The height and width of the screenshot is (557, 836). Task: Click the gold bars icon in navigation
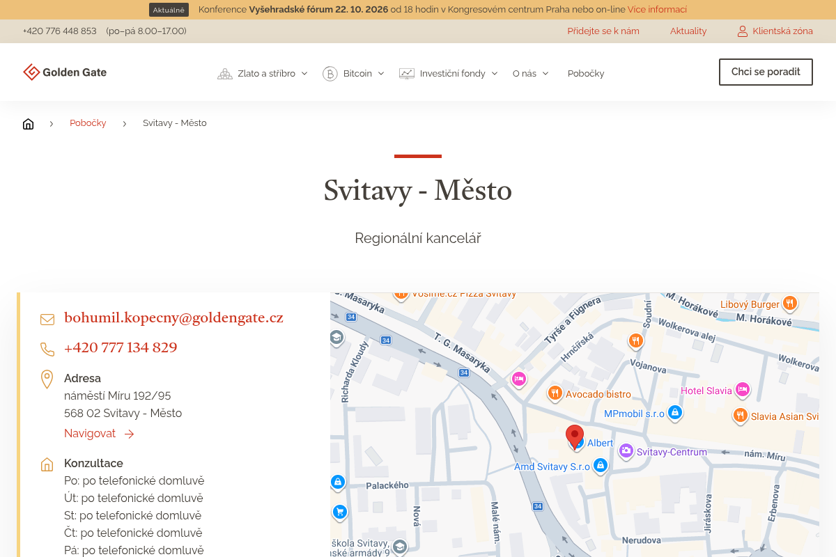[224, 73]
